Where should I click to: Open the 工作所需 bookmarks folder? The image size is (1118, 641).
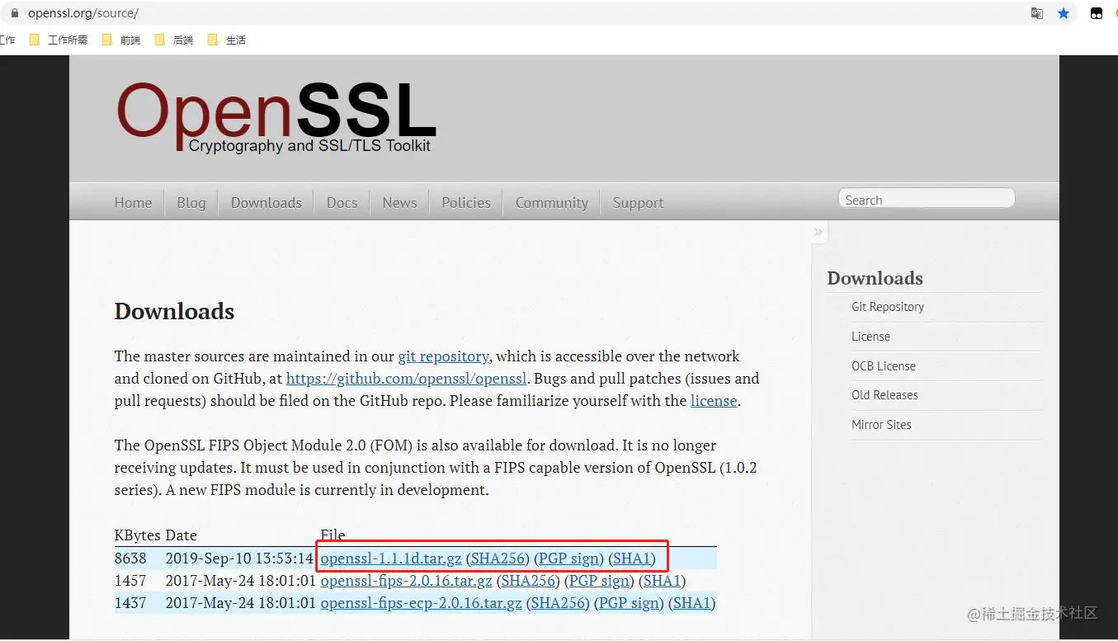(x=59, y=40)
